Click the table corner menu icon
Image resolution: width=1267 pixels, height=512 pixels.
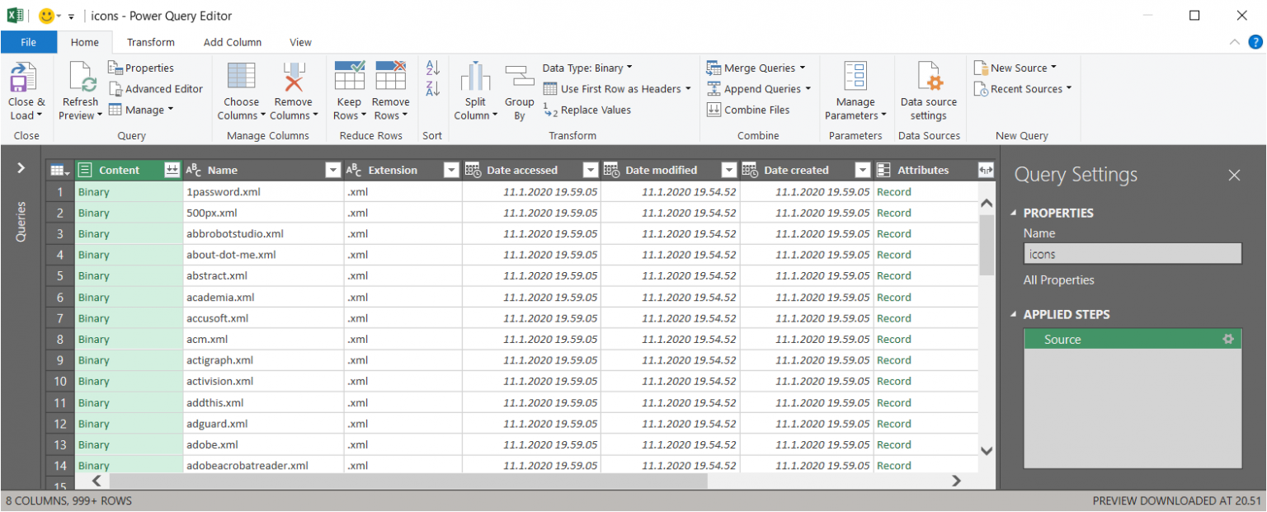(x=59, y=170)
